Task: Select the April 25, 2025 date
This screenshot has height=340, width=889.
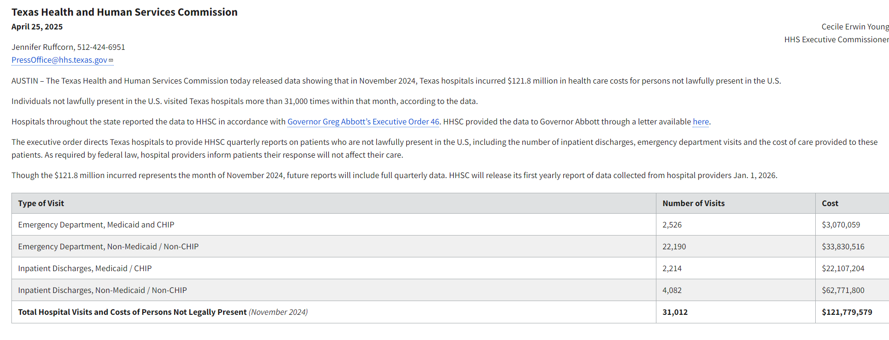Action: pyautogui.click(x=37, y=27)
